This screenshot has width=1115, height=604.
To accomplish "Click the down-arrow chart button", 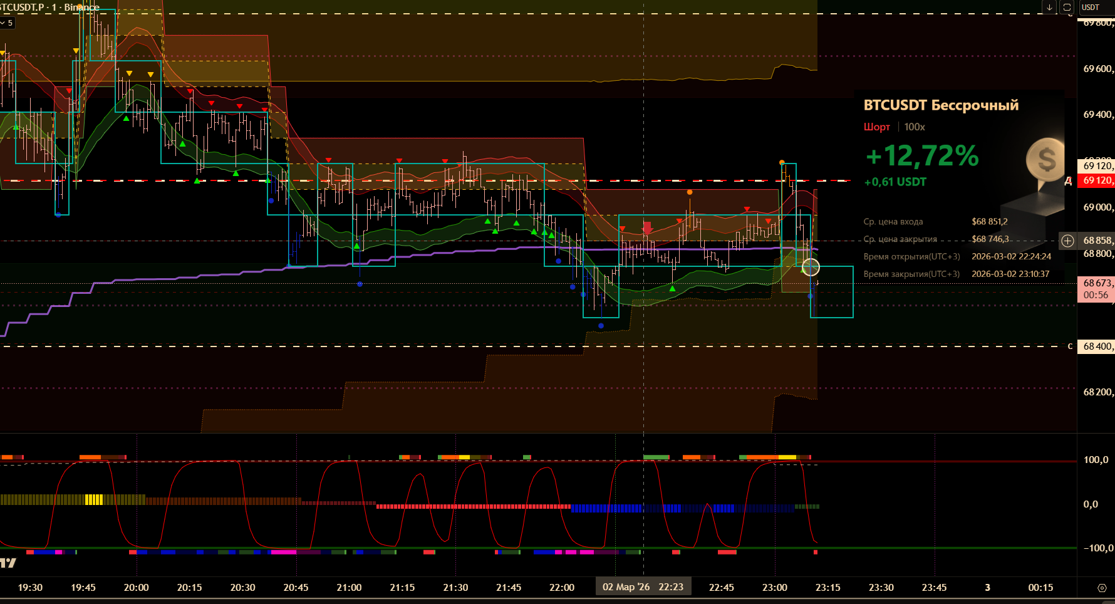I will click(1049, 8).
